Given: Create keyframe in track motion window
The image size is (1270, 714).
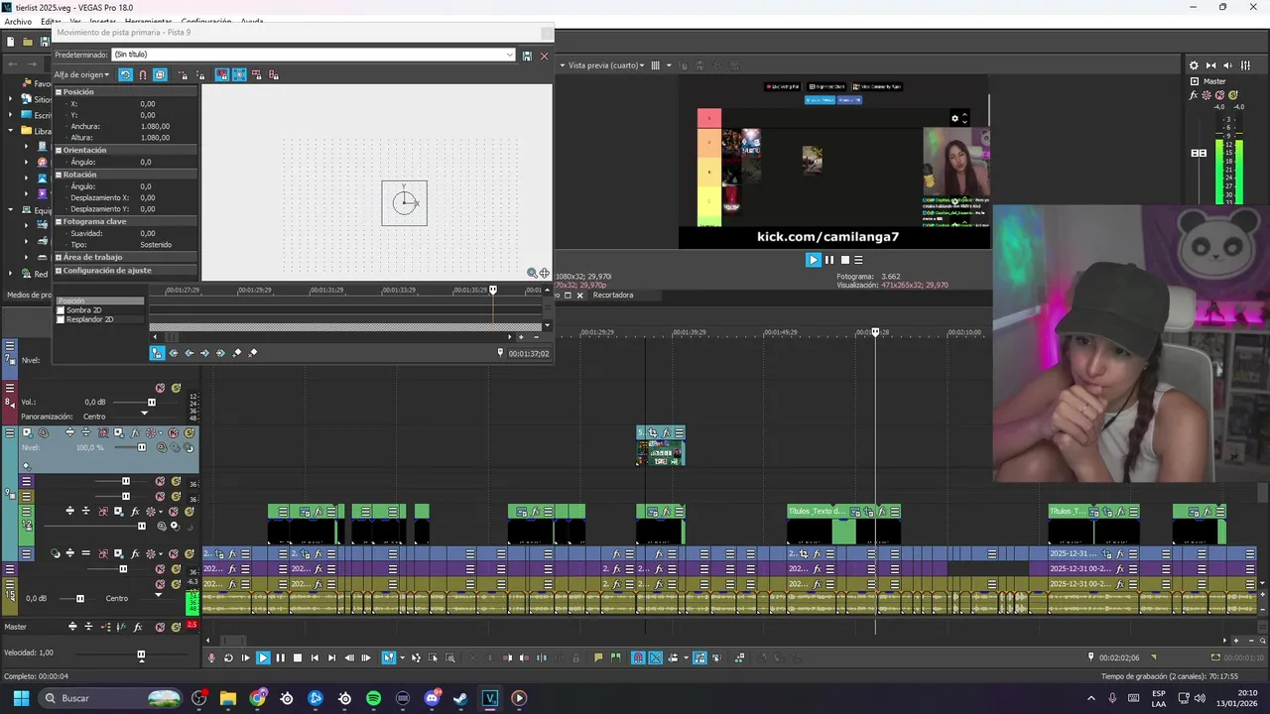Looking at the screenshot, I should click(x=237, y=353).
